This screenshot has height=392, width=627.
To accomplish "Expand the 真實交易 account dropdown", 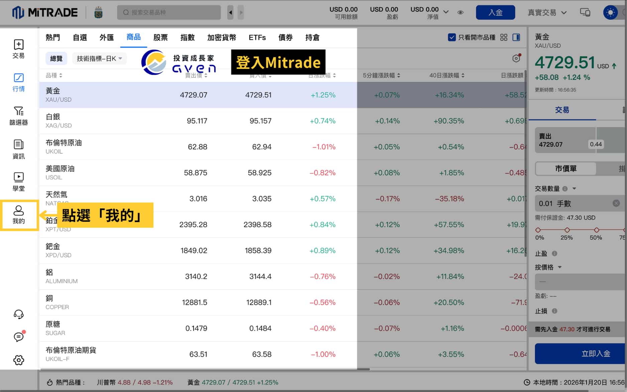I will pyautogui.click(x=546, y=12).
